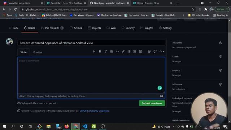The height and width of the screenshot is (130, 231).
Task: Open the repository Projects tab
Action: (x=94, y=28)
